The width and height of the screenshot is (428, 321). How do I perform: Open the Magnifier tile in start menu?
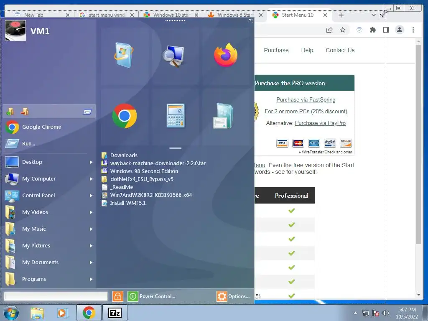click(174, 56)
